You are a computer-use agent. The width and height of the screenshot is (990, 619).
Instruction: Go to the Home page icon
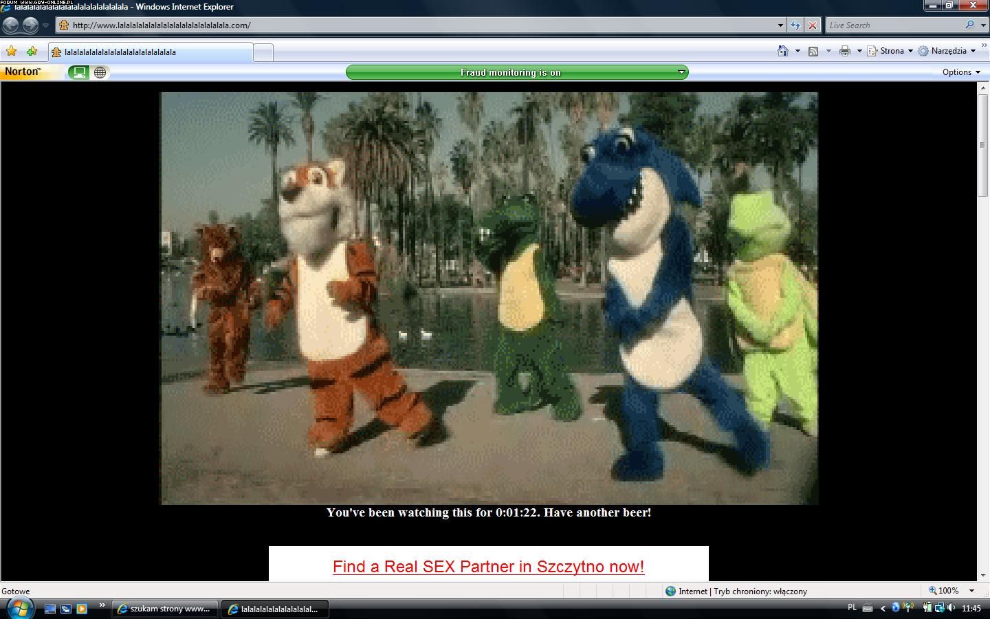782,51
